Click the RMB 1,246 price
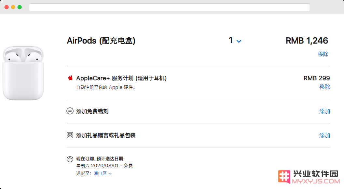Screen dimensions: 344x189 pos(307,41)
